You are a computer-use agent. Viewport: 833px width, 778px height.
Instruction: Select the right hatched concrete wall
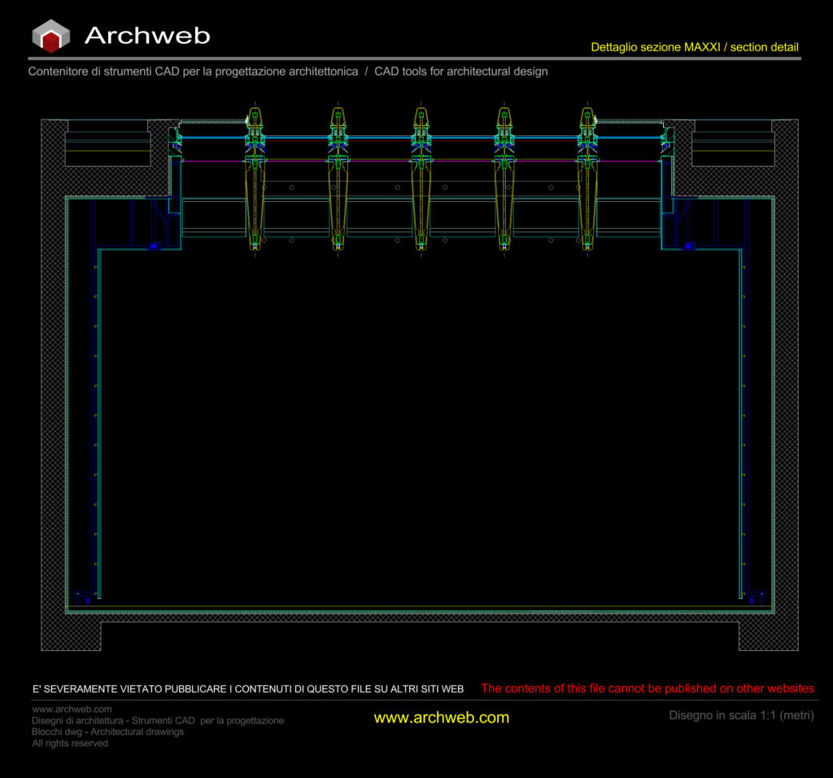coord(786,391)
